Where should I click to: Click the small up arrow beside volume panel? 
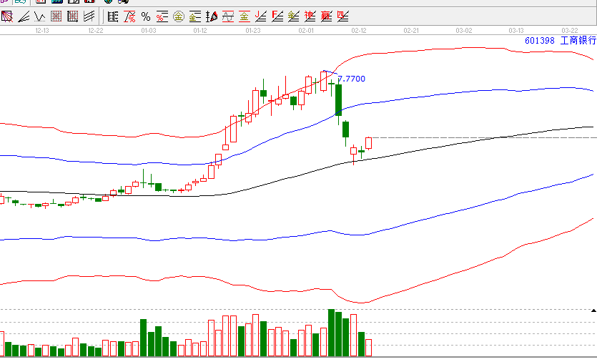(593, 310)
